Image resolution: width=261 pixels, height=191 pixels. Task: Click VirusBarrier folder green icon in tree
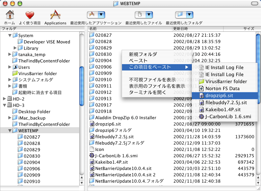[15, 73]
